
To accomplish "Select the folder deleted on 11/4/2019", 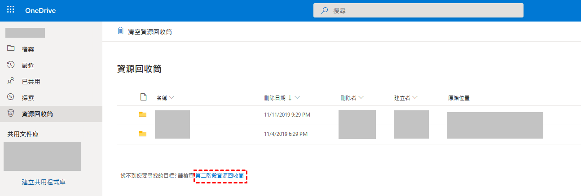I will coord(143,134).
